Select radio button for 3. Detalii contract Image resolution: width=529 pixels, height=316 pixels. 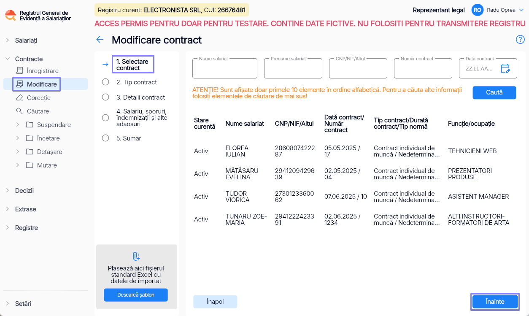[105, 97]
